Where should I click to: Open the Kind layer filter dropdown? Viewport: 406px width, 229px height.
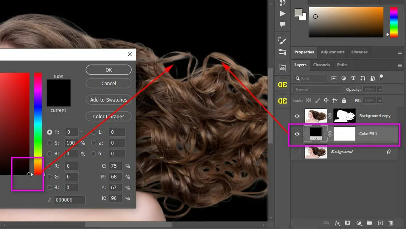(x=310, y=78)
